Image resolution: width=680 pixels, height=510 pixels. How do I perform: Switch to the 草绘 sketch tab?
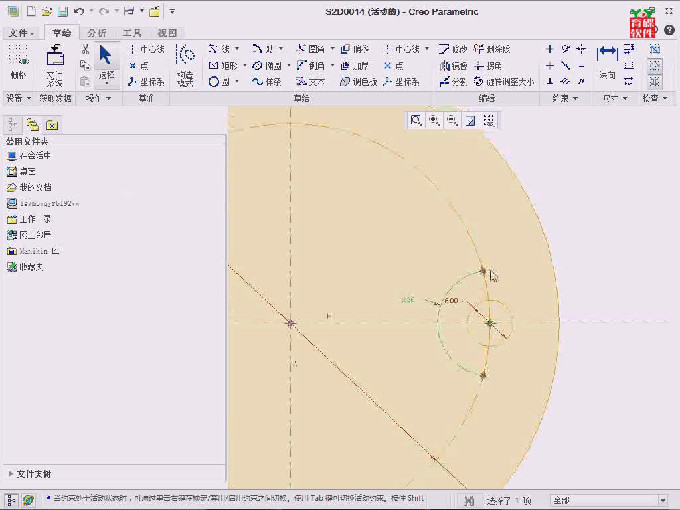tap(62, 33)
